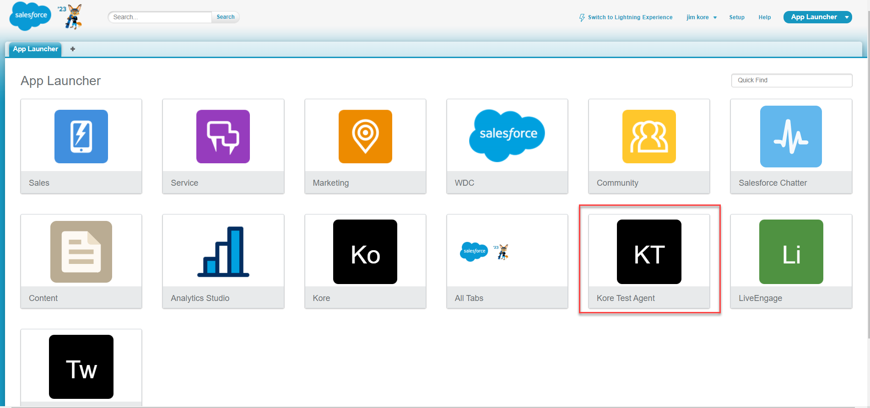This screenshot has height=408, width=870.
Task: Open the Content document icon
Action: (81, 252)
